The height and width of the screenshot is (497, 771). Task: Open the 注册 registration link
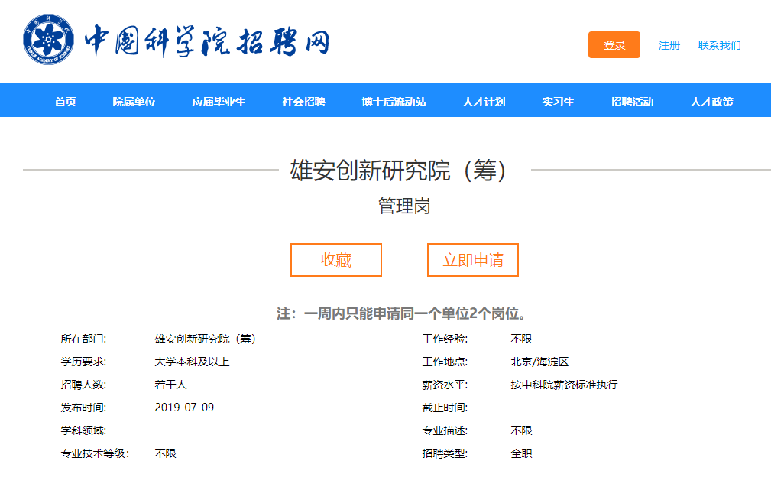pyautogui.click(x=669, y=45)
